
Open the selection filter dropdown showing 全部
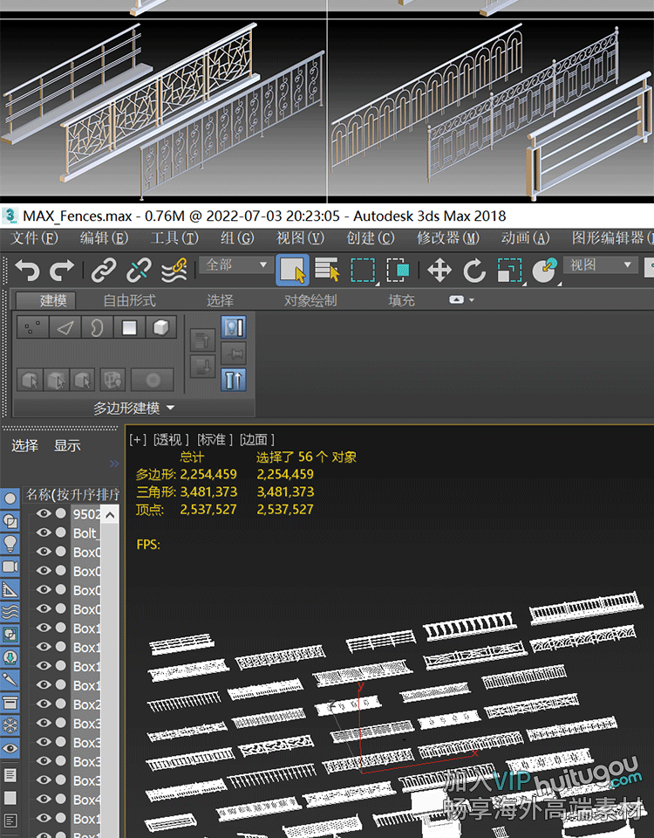pyautogui.click(x=236, y=264)
